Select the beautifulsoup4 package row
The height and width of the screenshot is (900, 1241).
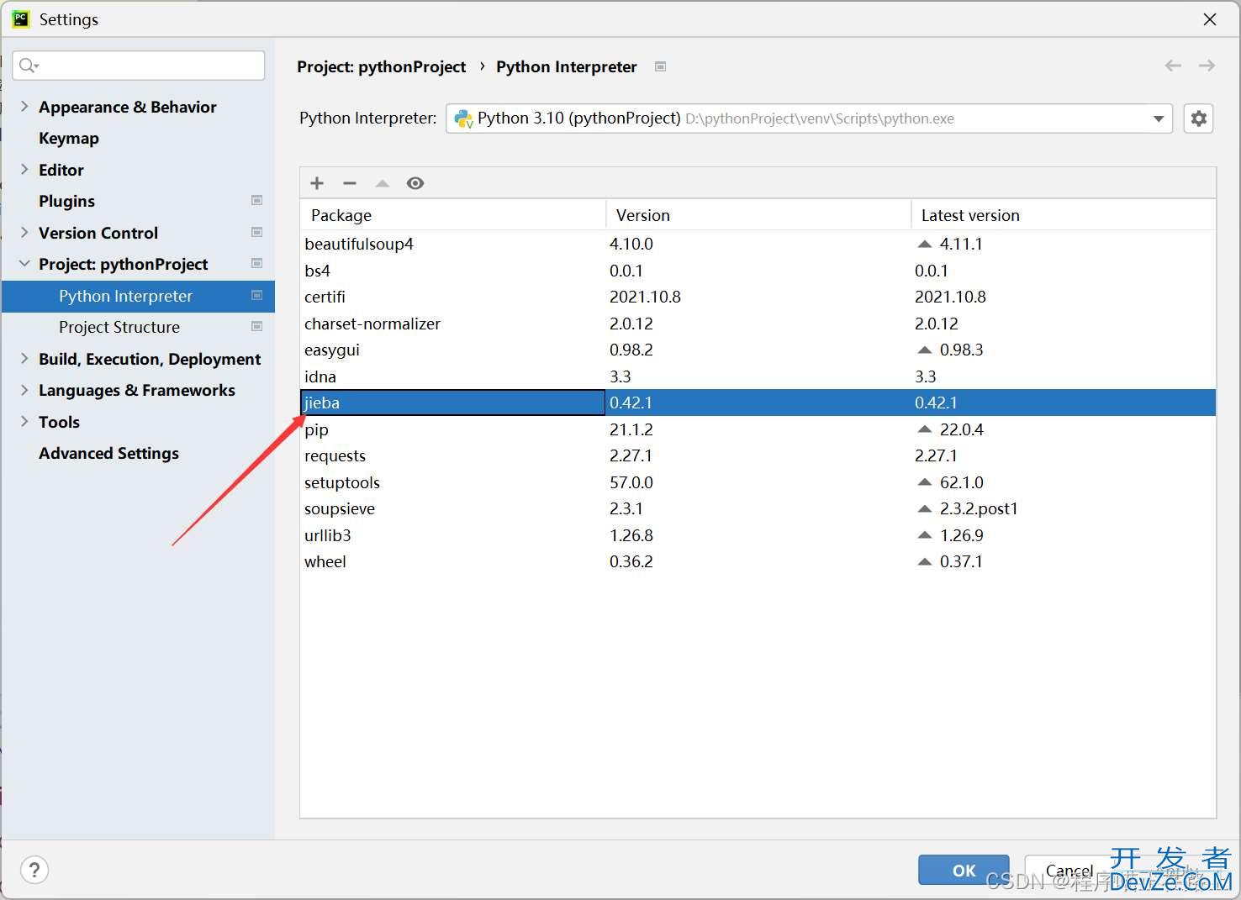coord(758,244)
